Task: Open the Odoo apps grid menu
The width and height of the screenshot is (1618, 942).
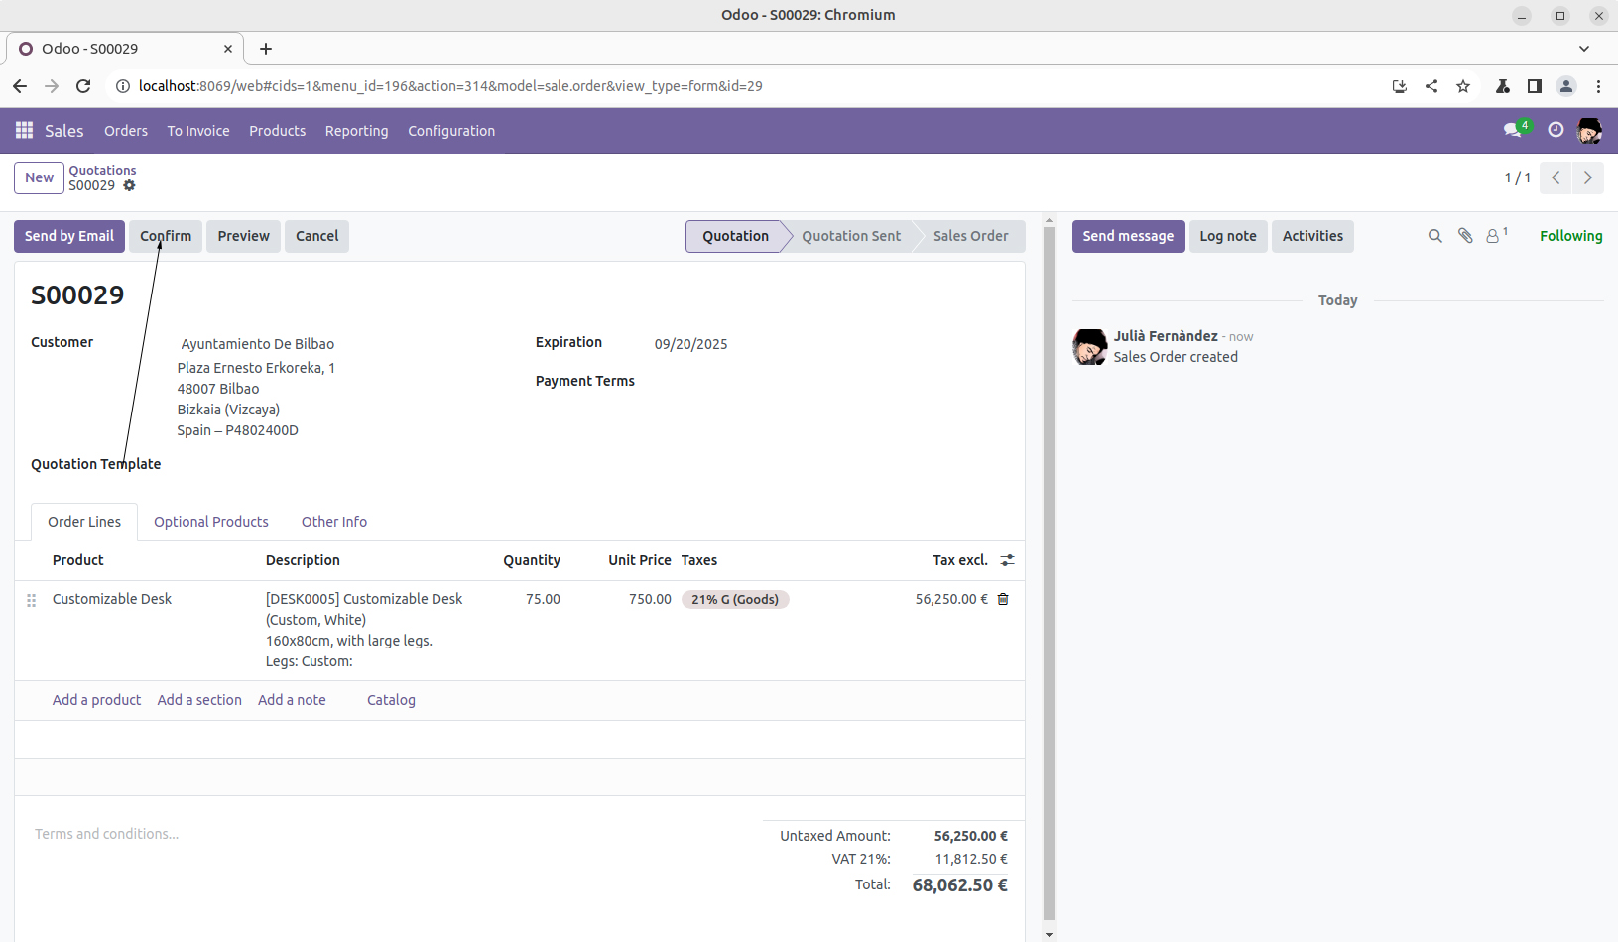Action: (x=24, y=131)
